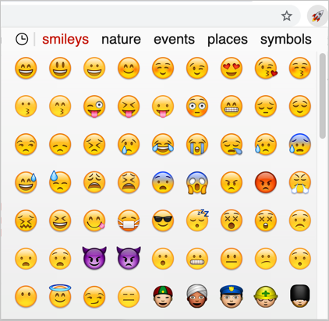Open the events emoji tab
329x321 pixels.
pyautogui.click(x=174, y=40)
